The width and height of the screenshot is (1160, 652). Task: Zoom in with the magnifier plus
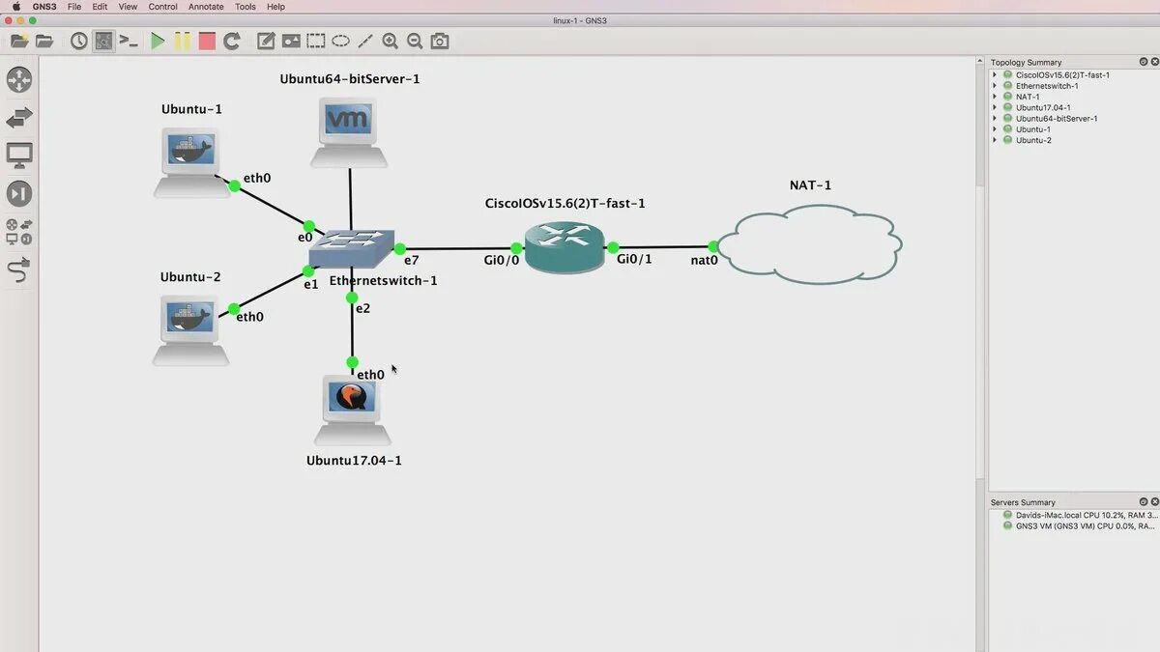click(x=391, y=42)
